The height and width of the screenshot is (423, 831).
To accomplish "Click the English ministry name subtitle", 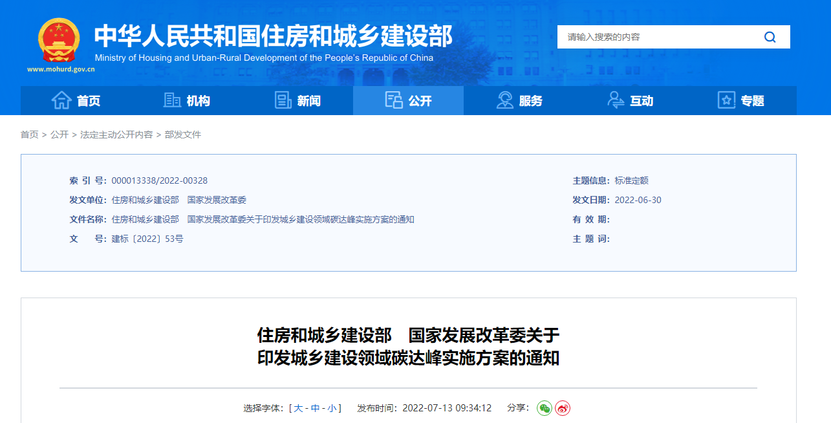I will [264, 58].
